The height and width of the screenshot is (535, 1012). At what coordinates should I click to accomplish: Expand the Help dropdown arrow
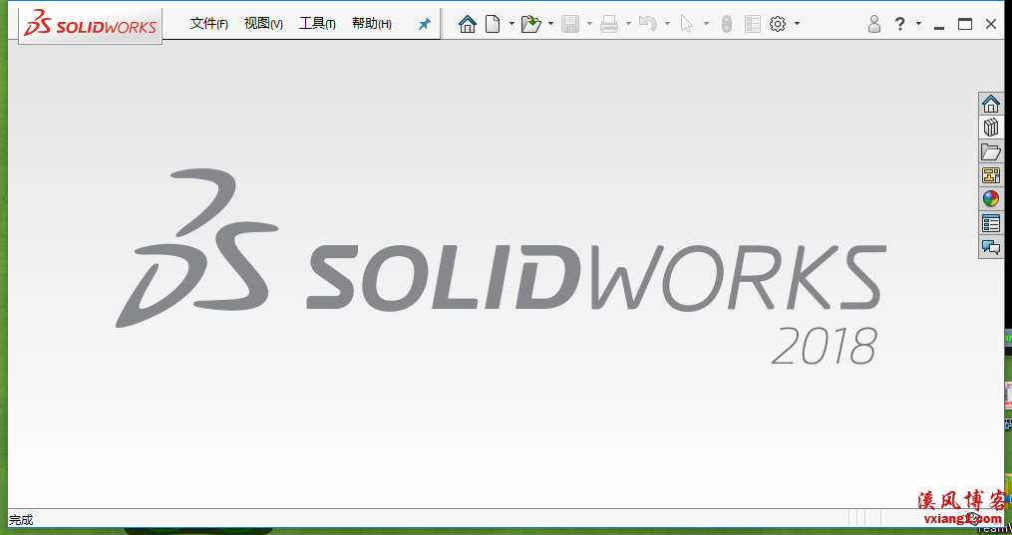click(x=917, y=24)
